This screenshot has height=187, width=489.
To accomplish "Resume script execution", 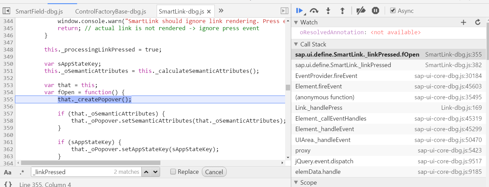I will (x=300, y=11).
